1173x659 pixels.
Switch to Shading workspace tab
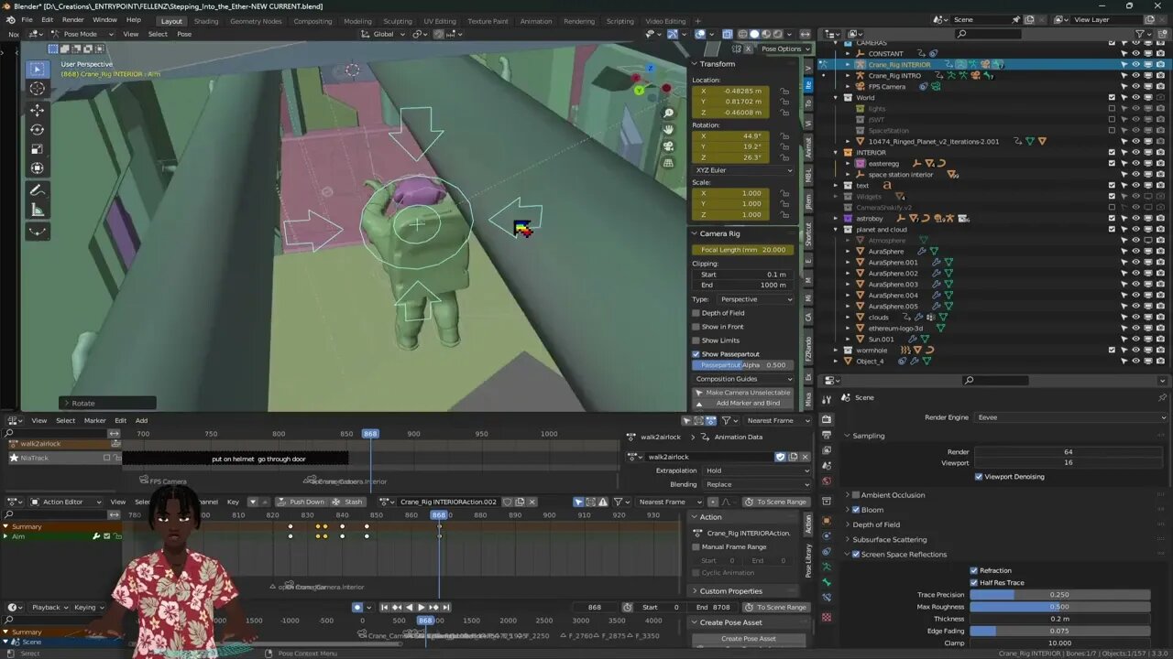tap(206, 21)
